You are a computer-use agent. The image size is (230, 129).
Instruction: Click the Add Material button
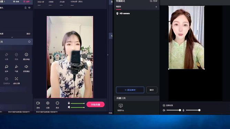click(130, 90)
